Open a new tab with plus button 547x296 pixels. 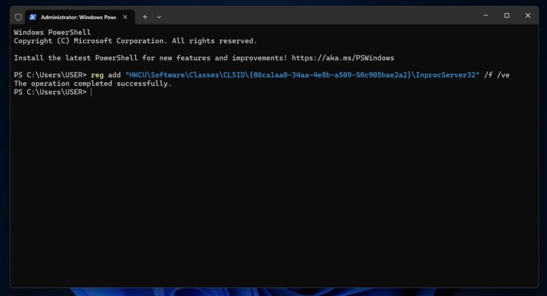tap(145, 17)
